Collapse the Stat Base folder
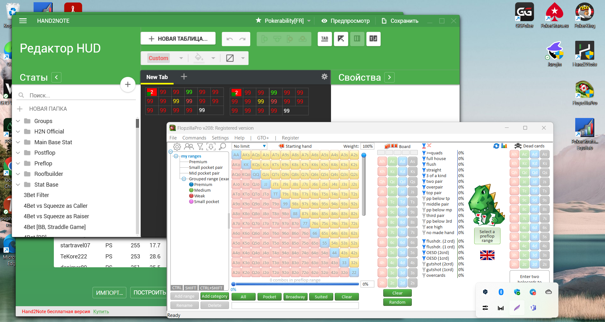The image size is (605, 322). coord(18,185)
